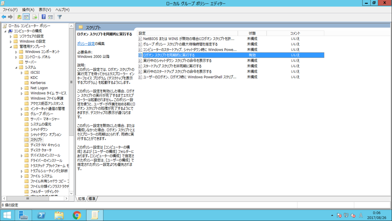Collapse the 管理用テンプレート node

point(11,47)
